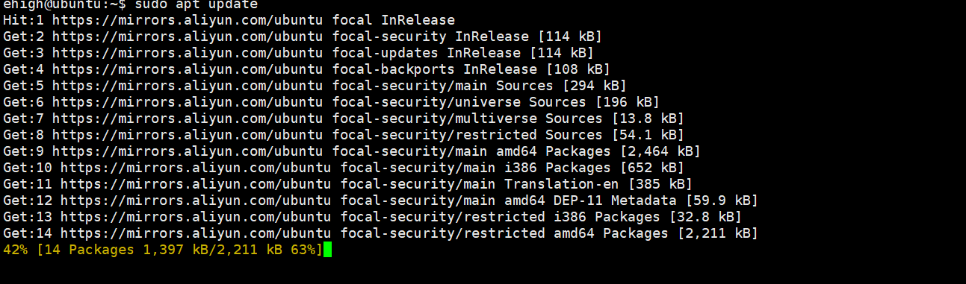Click the Get:2 focal-security InRelease URL
The image size is (966, 284).
[188, 36]
